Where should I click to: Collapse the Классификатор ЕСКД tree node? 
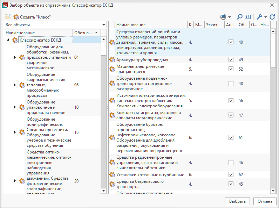click(x=8, y=40)
